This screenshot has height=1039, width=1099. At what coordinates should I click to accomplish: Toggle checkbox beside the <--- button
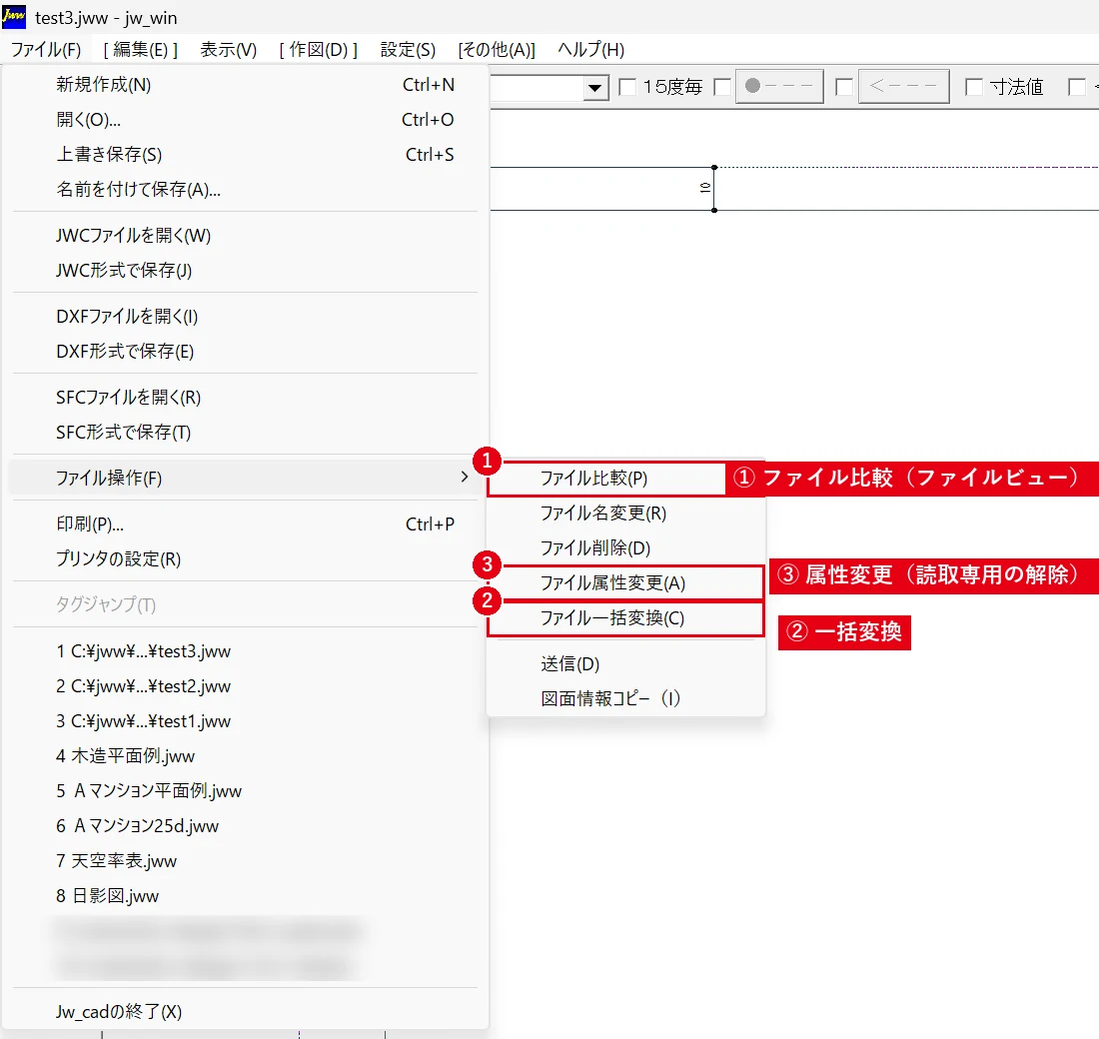(844, 87)
